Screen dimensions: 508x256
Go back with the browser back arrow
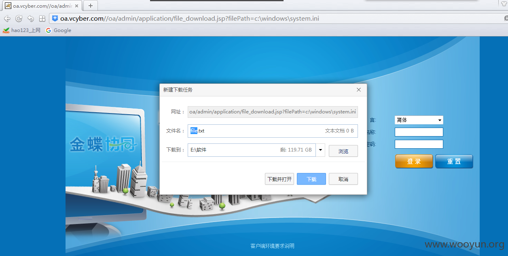(x=7, y=19)
